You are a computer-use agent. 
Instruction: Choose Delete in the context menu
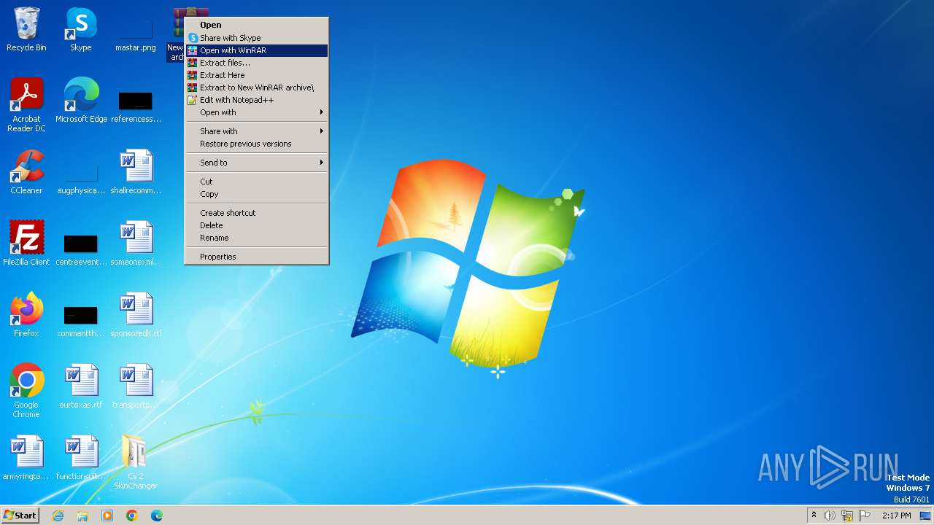[x=256, y=225]
